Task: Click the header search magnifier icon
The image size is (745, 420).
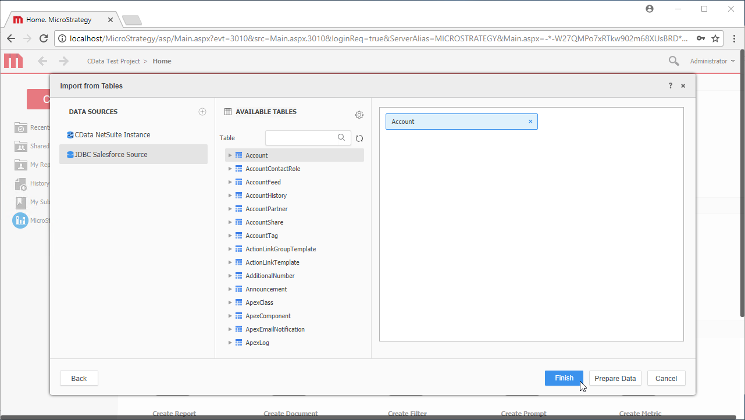Action: [673, 61]
